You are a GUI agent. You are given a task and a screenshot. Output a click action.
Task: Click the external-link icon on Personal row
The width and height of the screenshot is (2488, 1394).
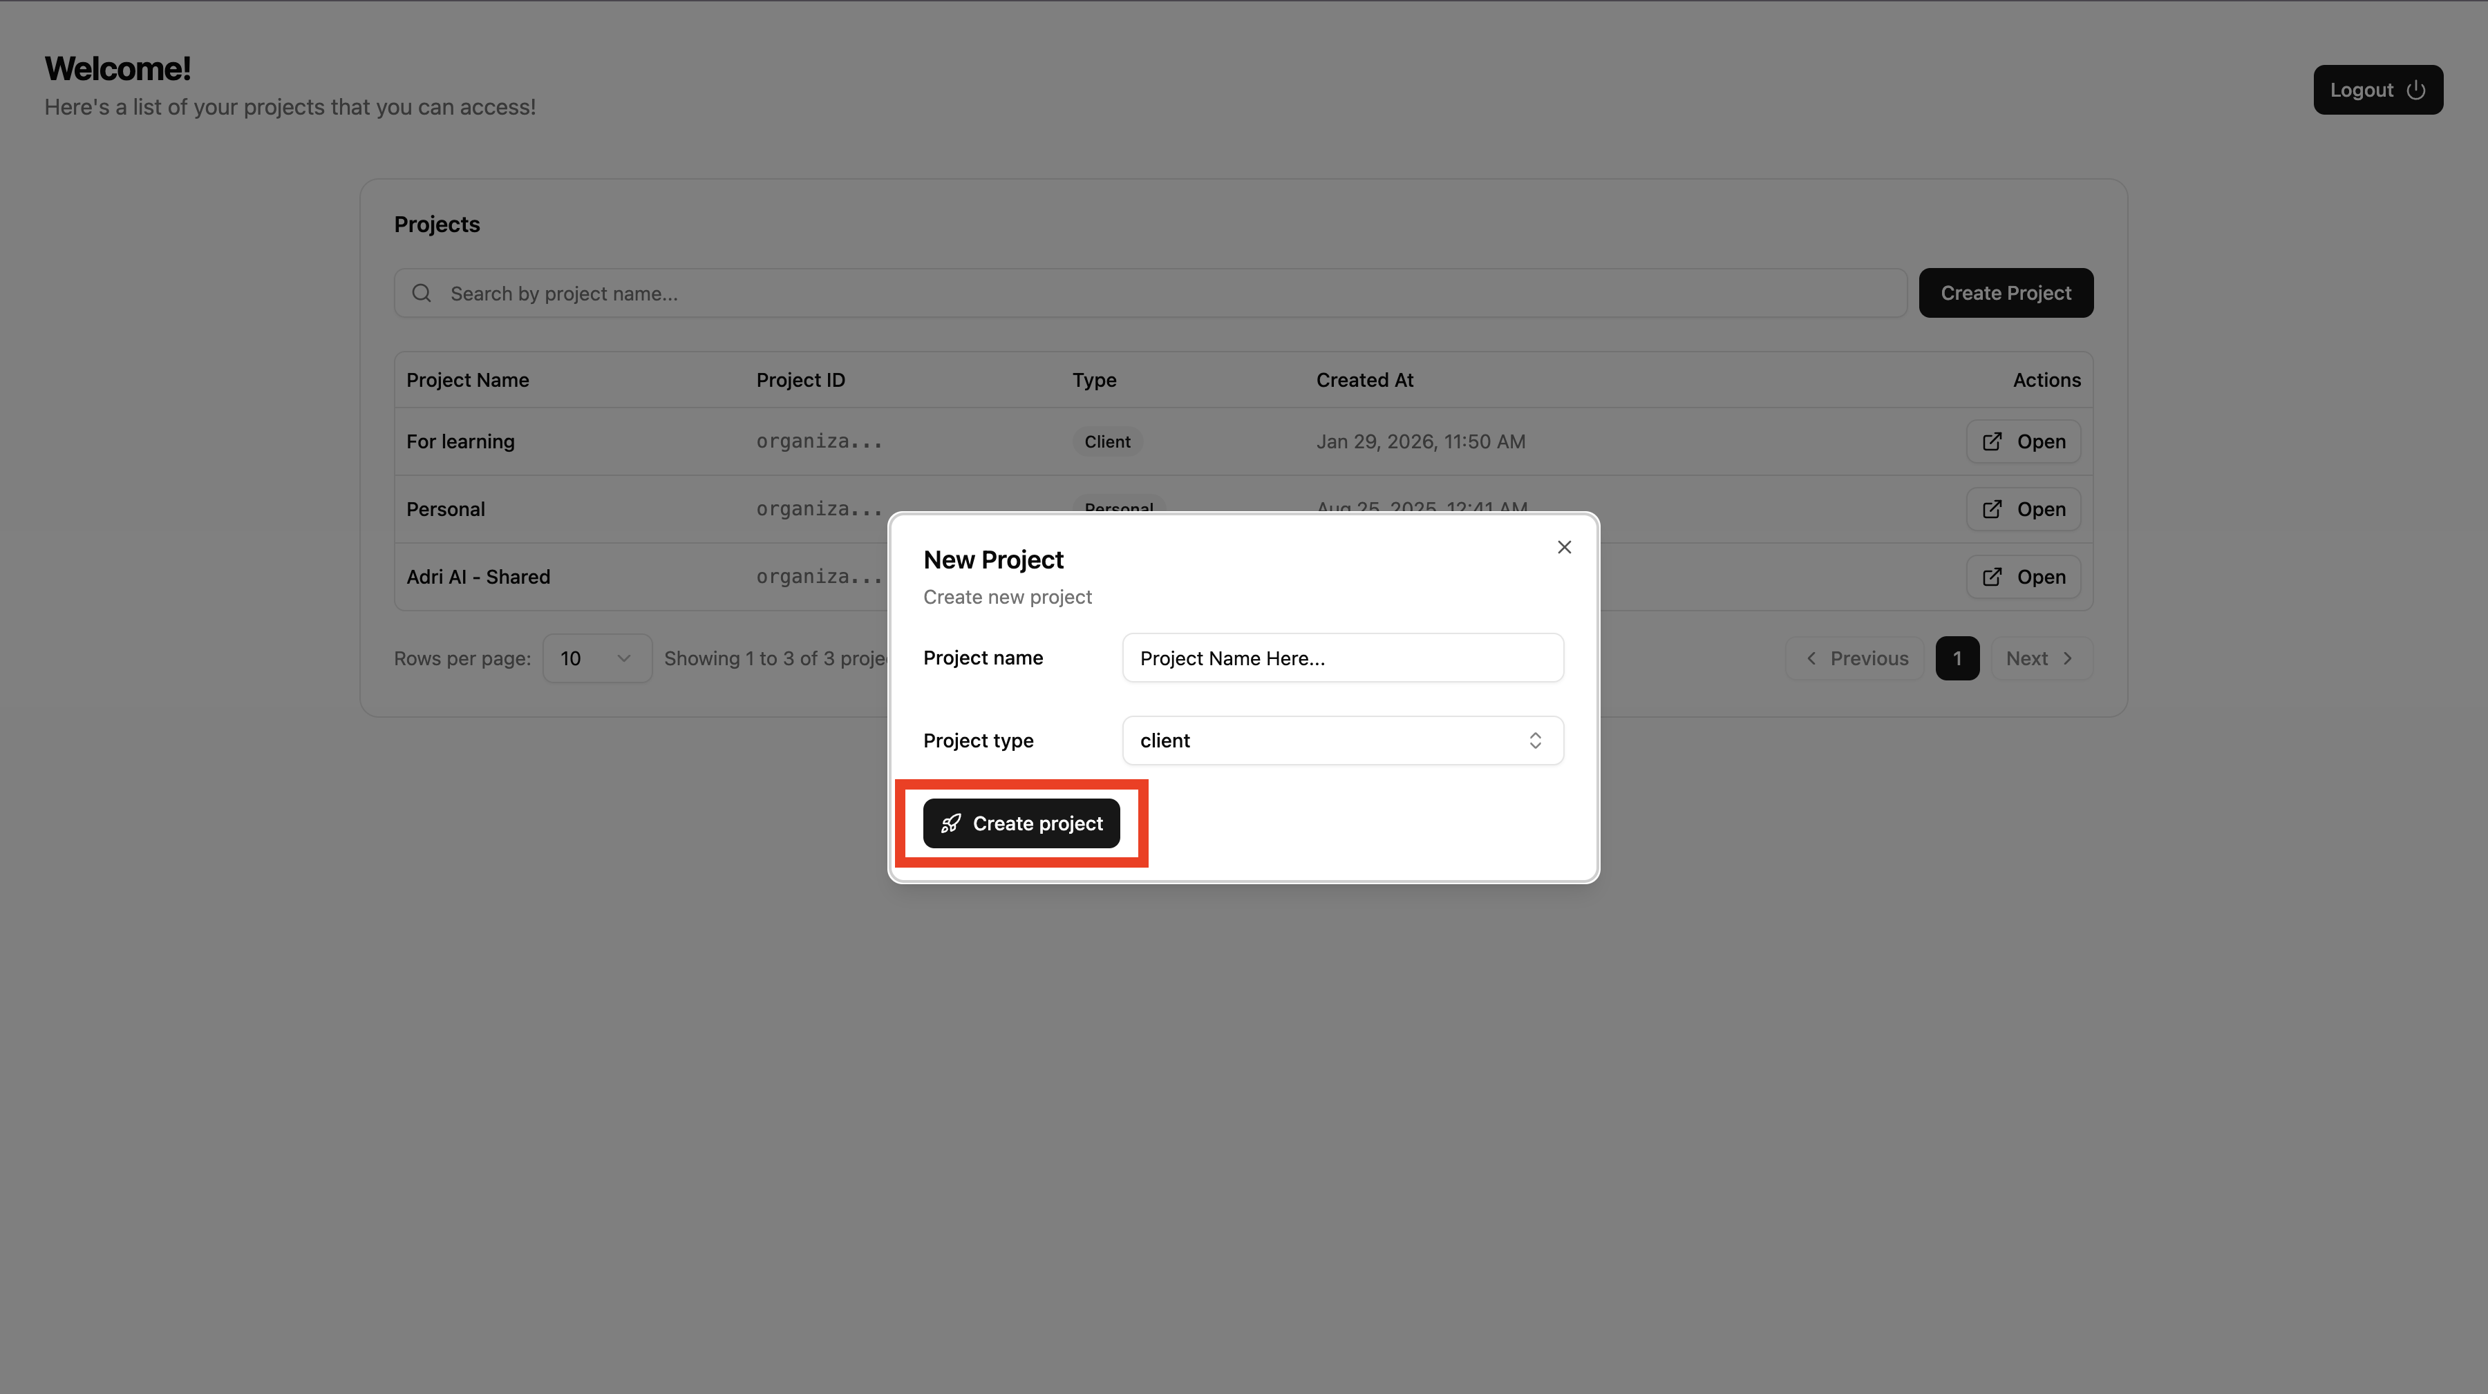click(x=1992, y=508)
